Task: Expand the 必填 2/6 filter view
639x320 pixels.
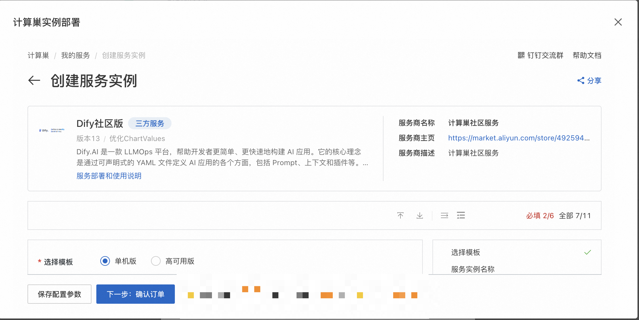Action: [540, 215]
